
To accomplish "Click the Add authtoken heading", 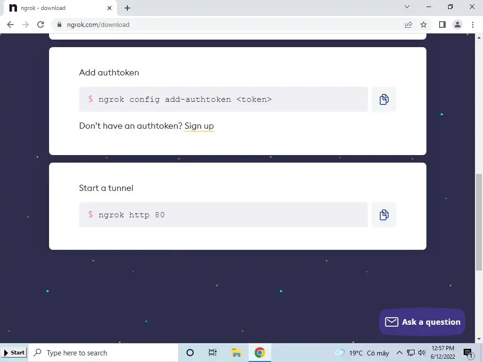I will tap(109, 73).
